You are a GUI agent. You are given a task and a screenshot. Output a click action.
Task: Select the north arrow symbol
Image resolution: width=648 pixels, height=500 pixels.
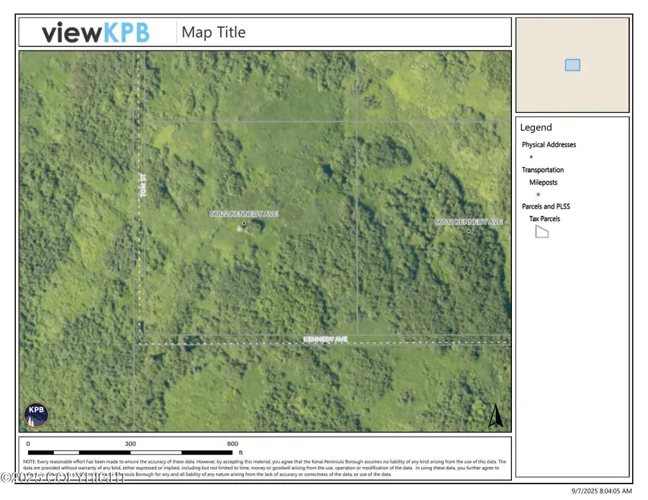coord(496,416)
